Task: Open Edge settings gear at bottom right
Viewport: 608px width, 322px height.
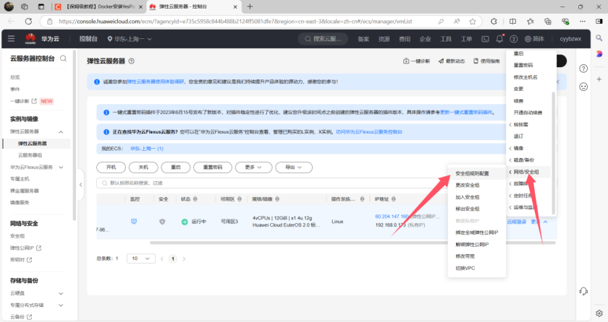Action: (599, 313)
